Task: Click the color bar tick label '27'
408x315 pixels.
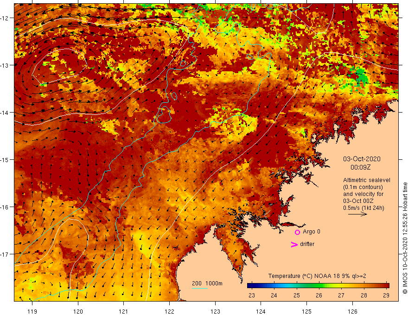Action: pyautogui.click(x=341, y=295)
